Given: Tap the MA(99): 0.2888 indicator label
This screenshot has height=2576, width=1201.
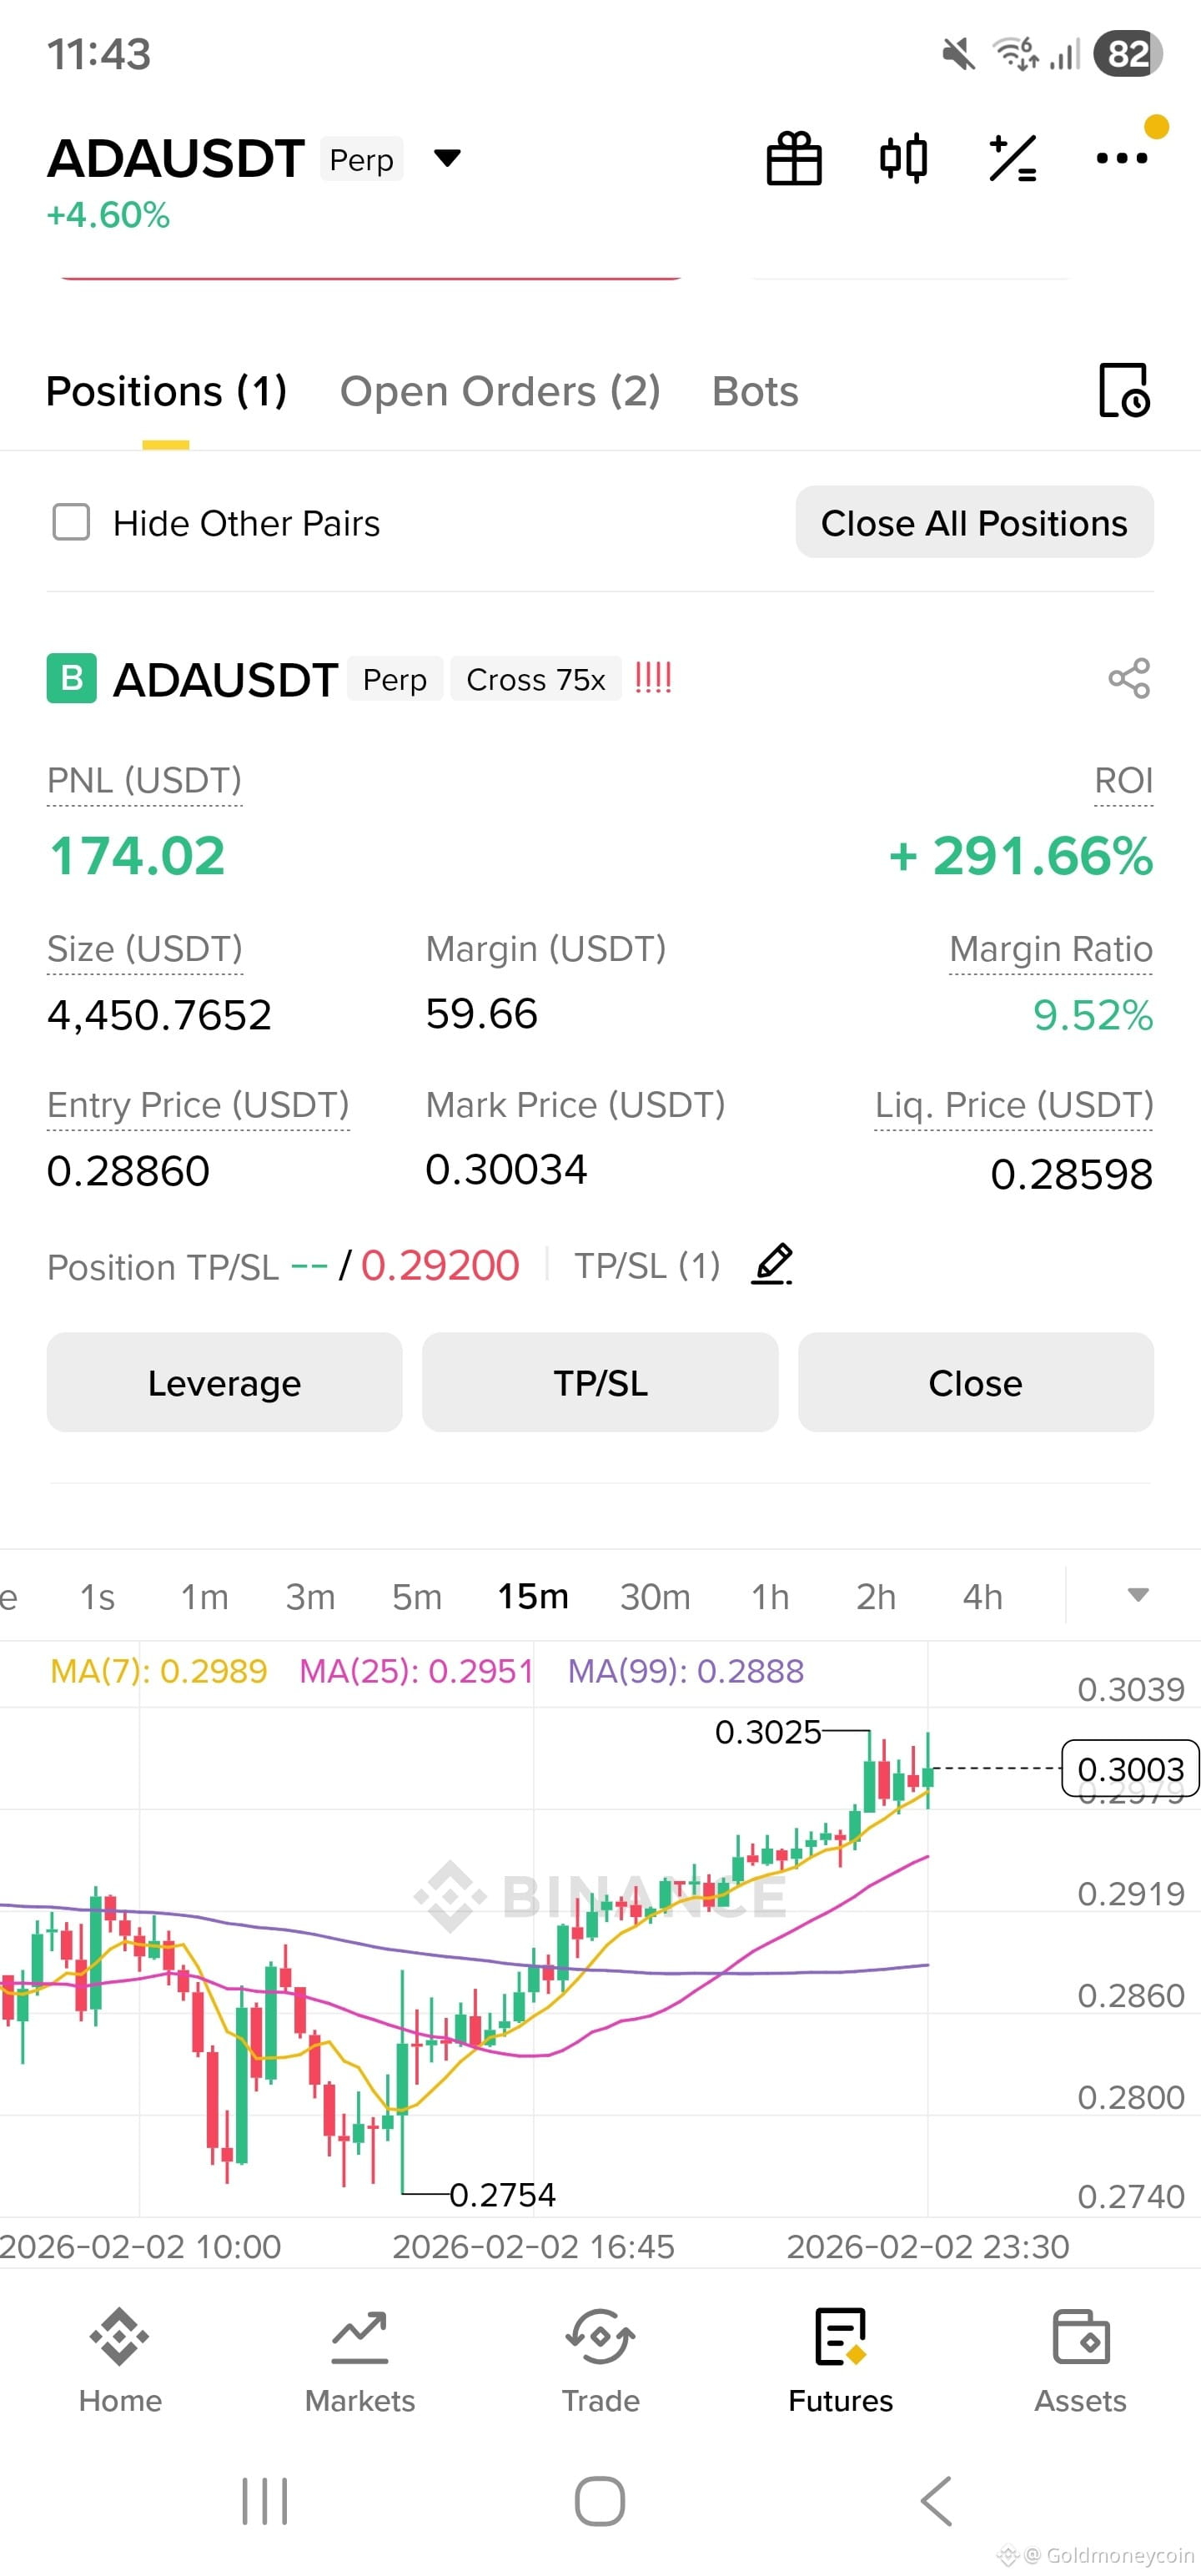Looking at the screenshot, I should click(686, 1671).
